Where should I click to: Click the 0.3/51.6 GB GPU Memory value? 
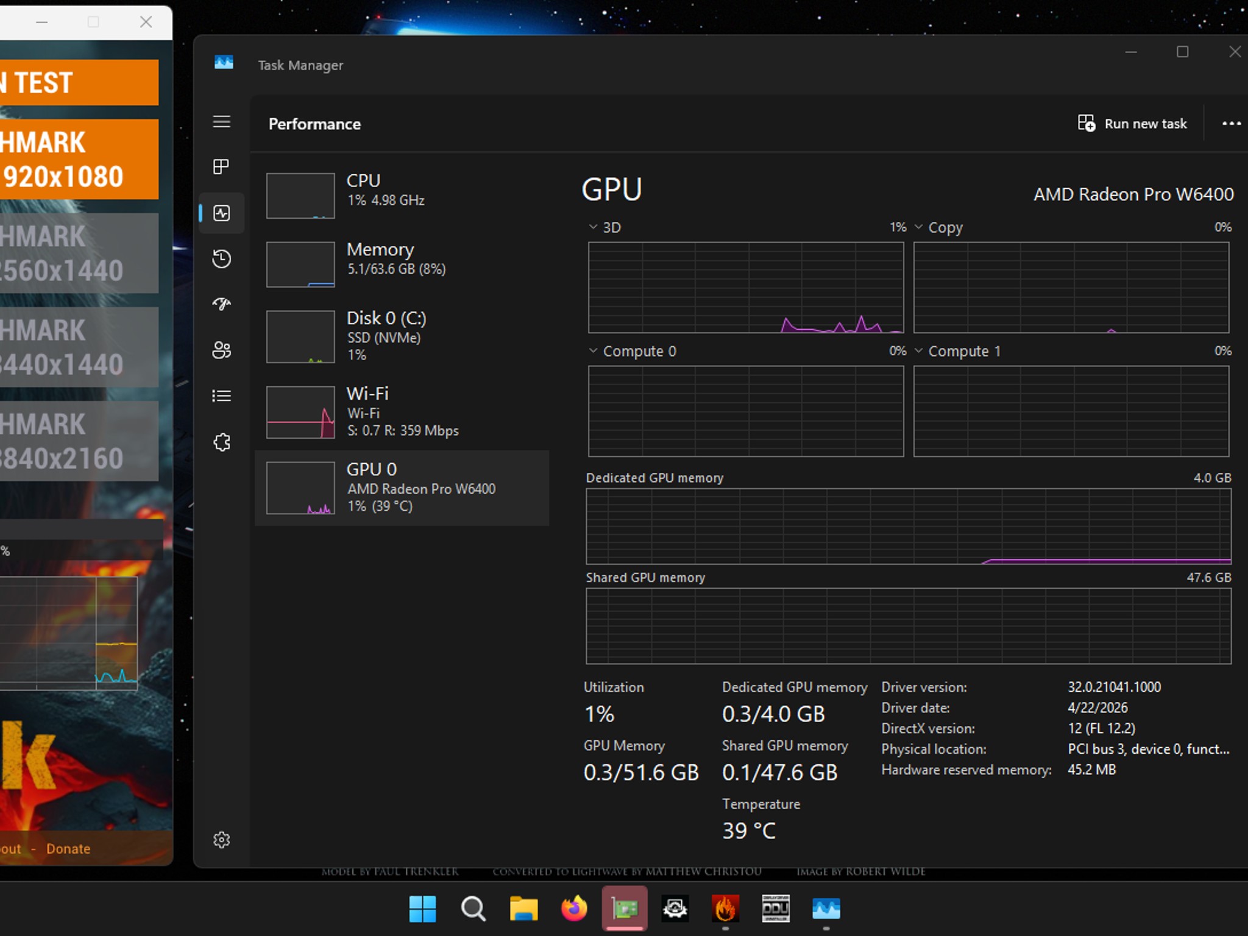click(x=641, y=772)
